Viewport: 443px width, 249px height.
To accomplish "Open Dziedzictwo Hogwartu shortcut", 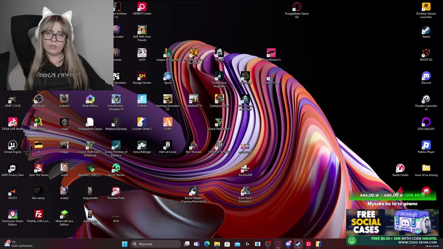I will [219, 80].
